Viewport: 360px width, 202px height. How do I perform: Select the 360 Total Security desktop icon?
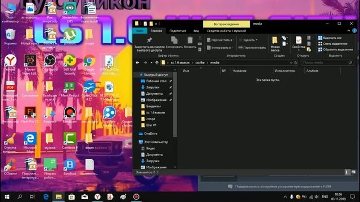coord(70,65)
